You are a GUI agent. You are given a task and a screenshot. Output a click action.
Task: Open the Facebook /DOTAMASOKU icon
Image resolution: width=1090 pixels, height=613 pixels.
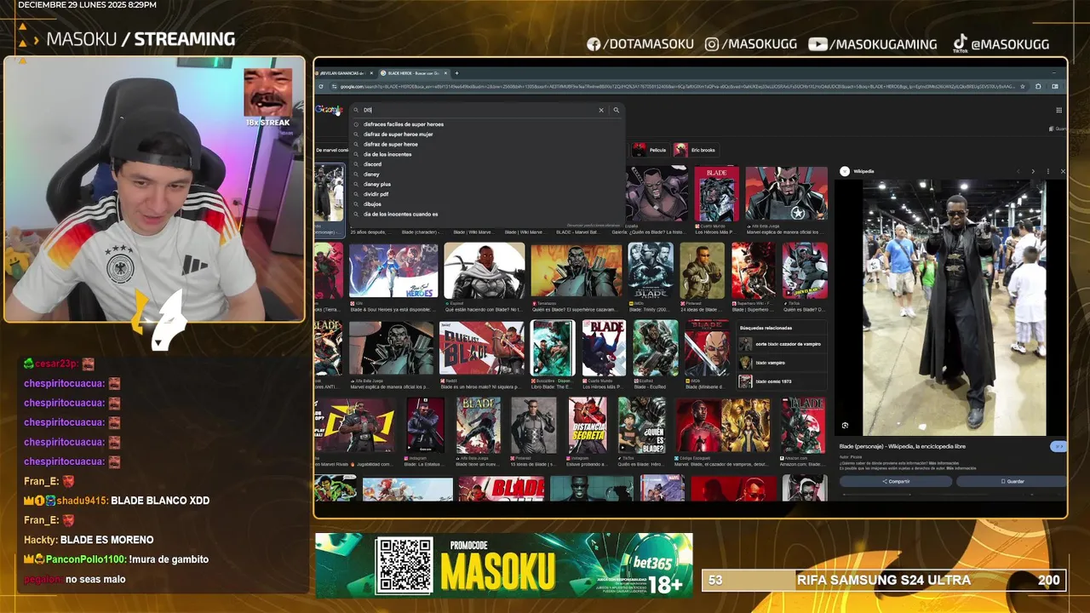coord(594,44)
